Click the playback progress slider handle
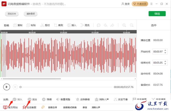The height and width of the screenshot is (111, 171). (x=21, y=87)
